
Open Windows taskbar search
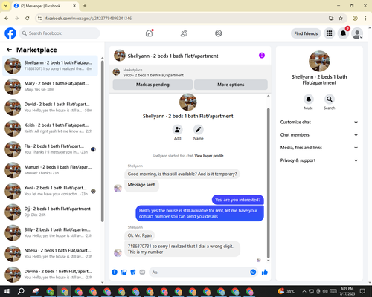pyautogui.click(x=21, y=291)
